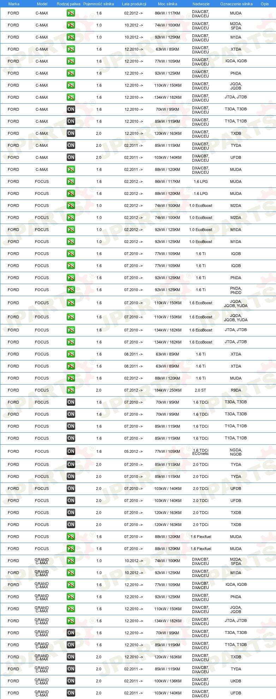Click PB fuel icon in C-MAX 86kW MUDA row
The image size is (276, 699).
point(71,13)
